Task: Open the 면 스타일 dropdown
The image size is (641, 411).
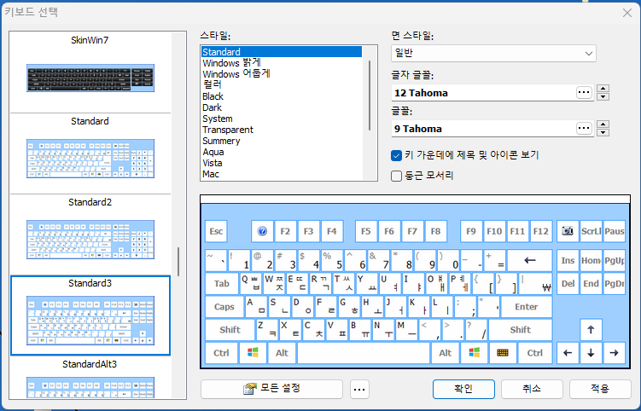Action: click(493, 53)
